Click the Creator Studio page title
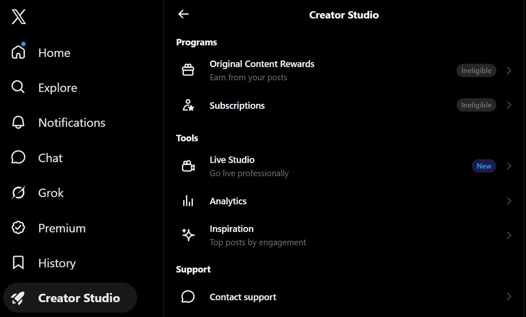The width and height of the screenshot is (526, 317). 344,15
